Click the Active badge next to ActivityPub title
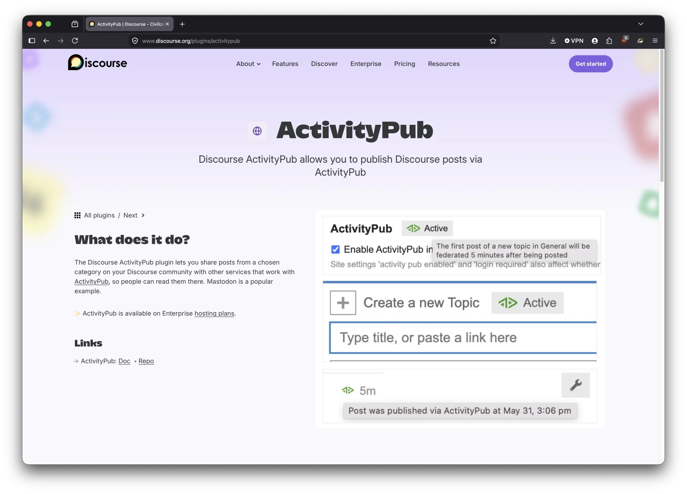The height and width of the screenshot is (494, 687). [x=427, y=228]
